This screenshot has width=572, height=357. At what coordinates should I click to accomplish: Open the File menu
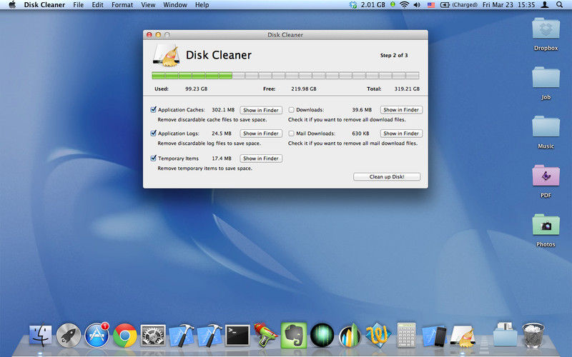click(78, 5)
